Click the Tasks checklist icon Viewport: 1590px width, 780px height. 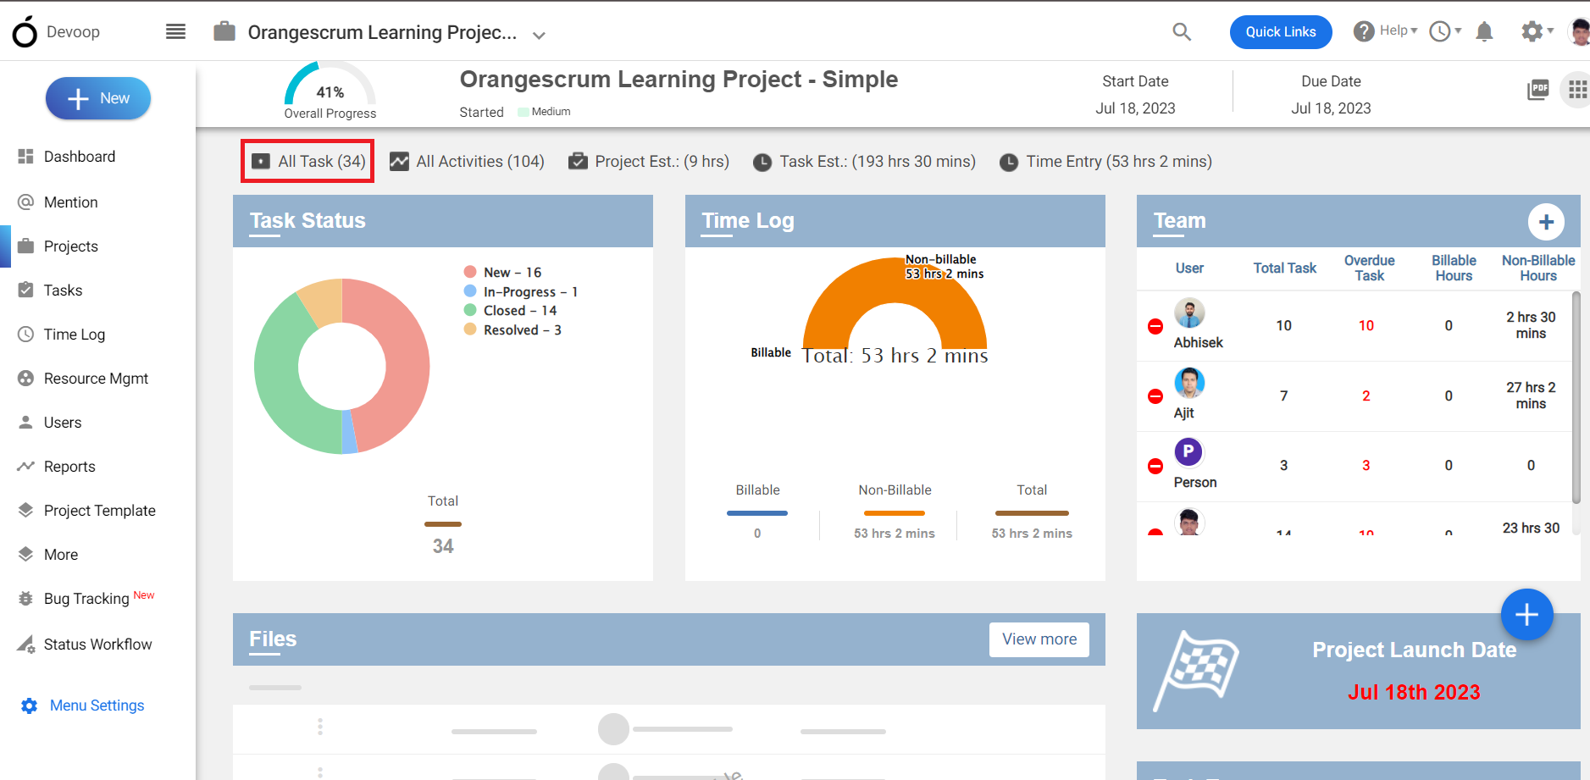pyautogui.click(x=26, y=290)
